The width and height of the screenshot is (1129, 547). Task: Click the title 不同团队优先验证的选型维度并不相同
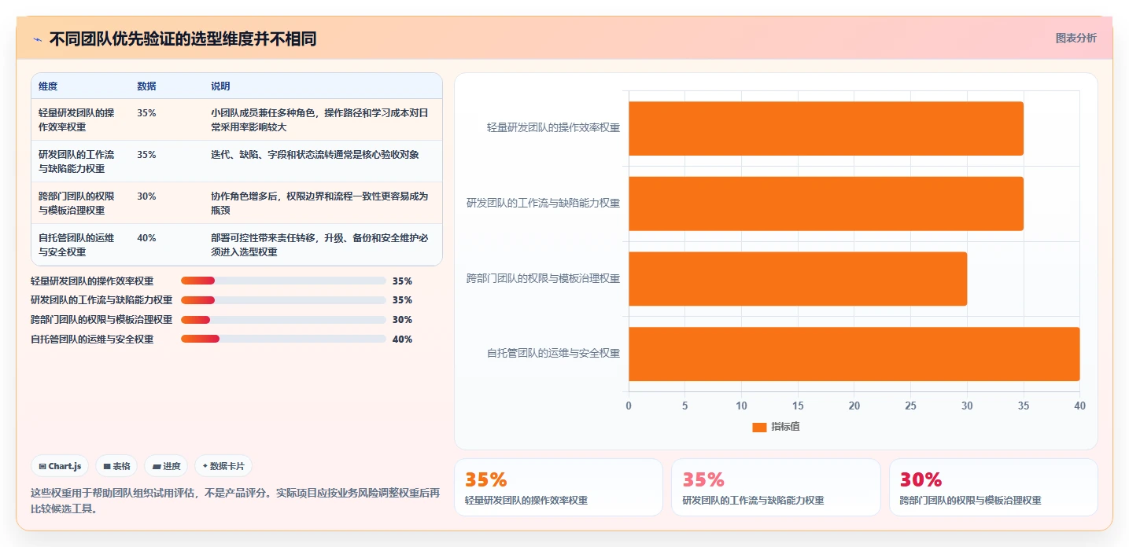(183, 39)
